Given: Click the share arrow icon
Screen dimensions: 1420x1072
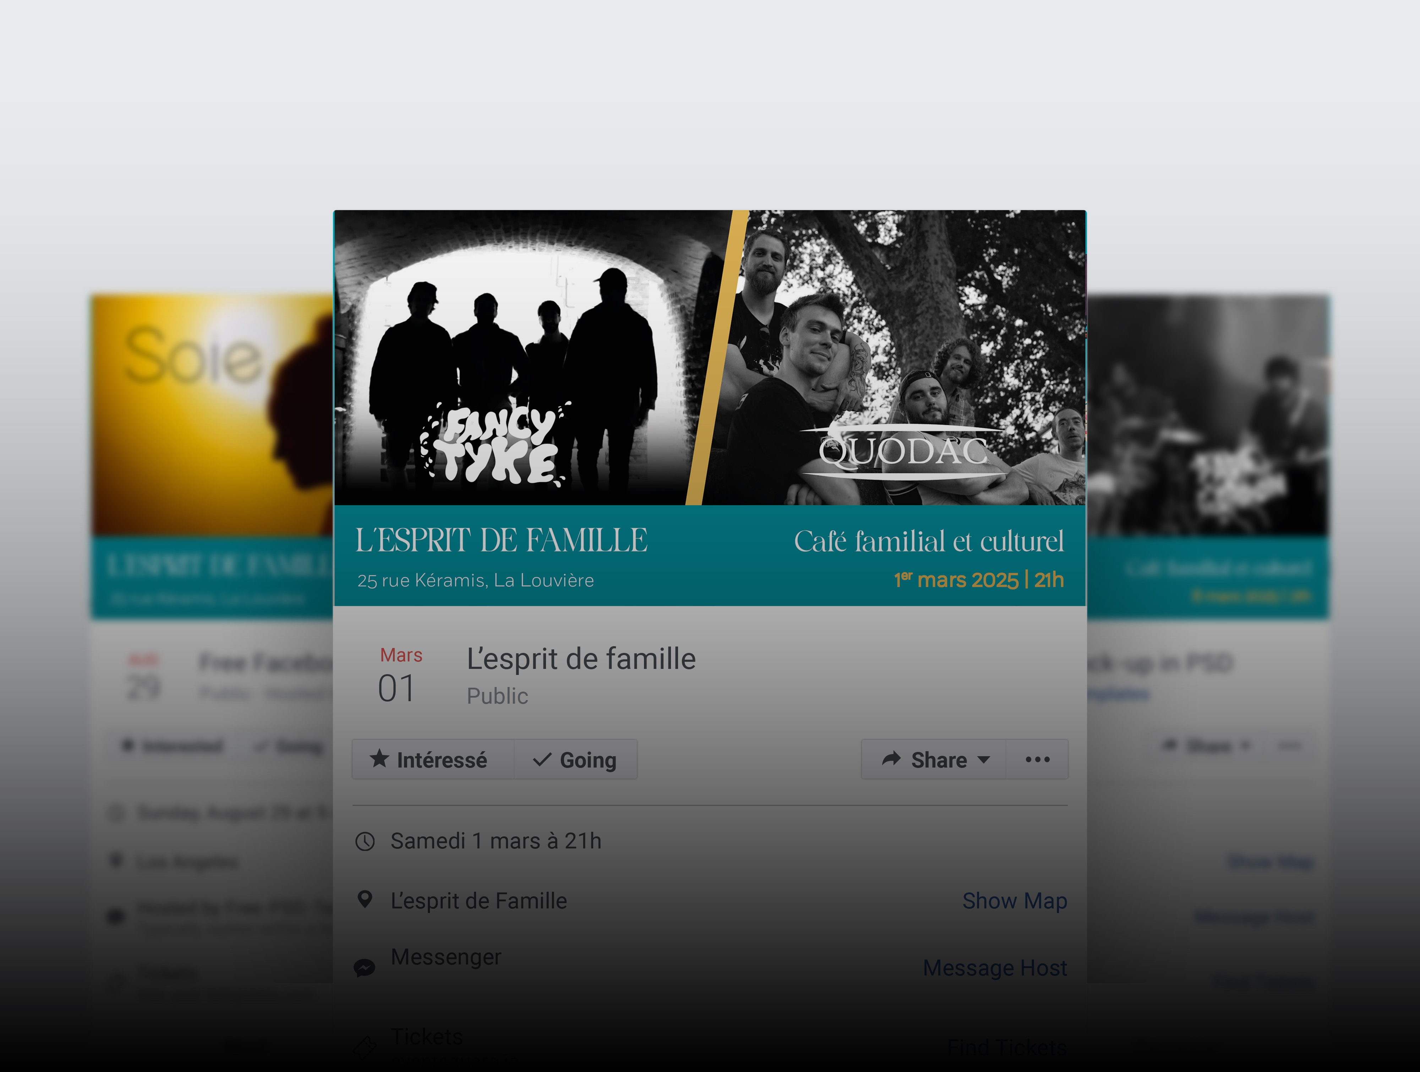Looking at the screenshot, I should click(x=892, y=759).
